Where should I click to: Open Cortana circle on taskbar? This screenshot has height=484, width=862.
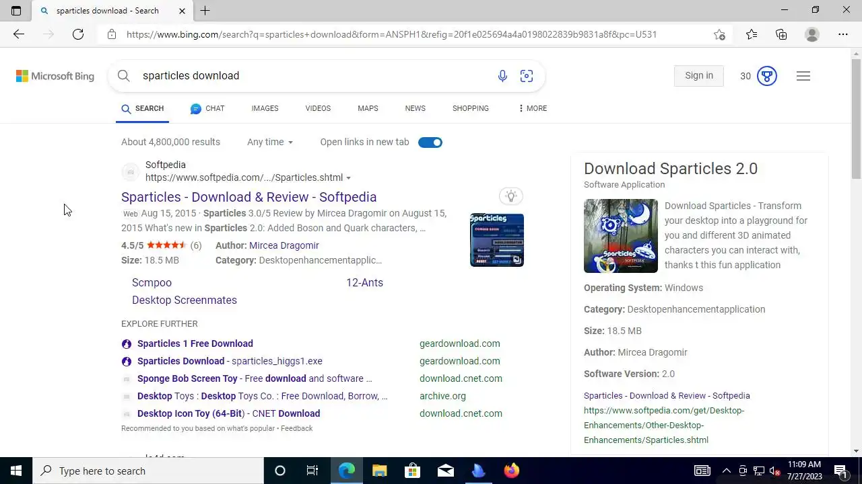(x=280, y=471)
